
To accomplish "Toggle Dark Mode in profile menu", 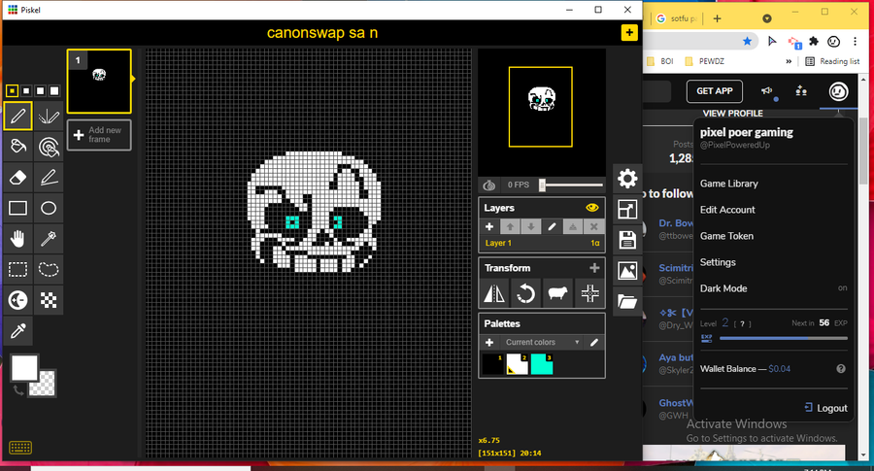I will pos(774,288).
